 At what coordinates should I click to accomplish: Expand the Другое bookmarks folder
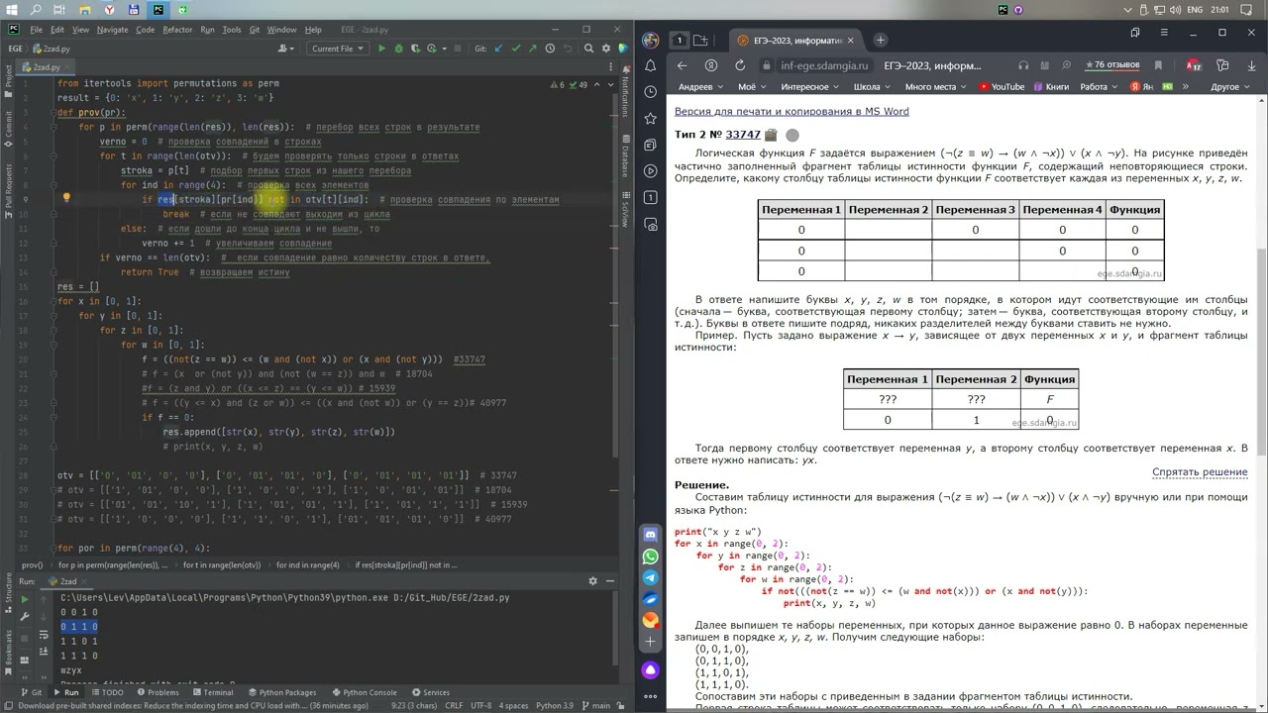point(1229,87)
